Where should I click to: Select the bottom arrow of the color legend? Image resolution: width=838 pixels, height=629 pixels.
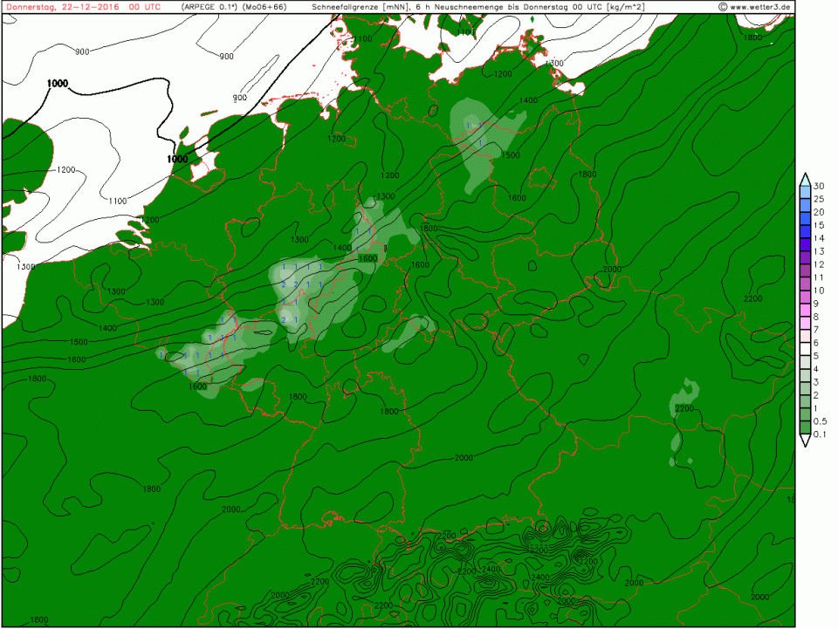point(804,441)
